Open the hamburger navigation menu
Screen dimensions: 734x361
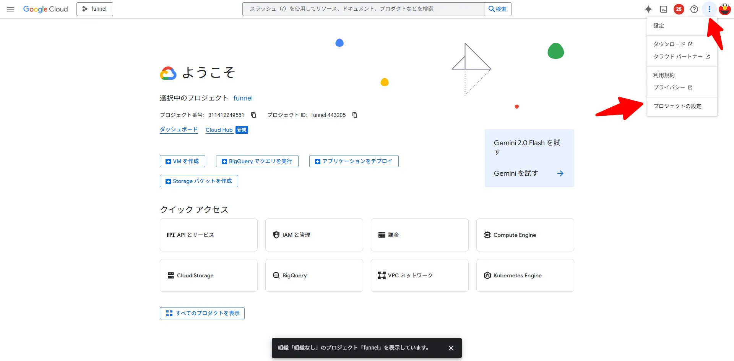(x=11, y=9)
